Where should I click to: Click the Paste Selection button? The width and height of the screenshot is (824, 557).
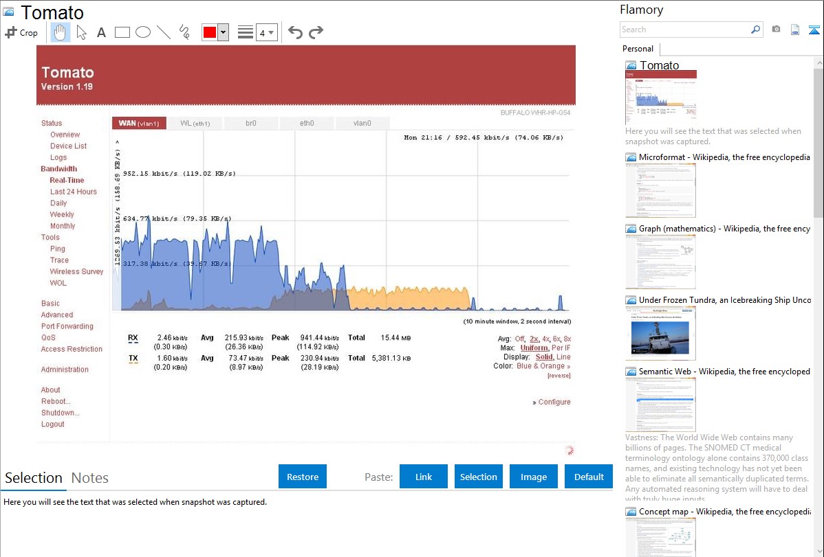(478, 477)
